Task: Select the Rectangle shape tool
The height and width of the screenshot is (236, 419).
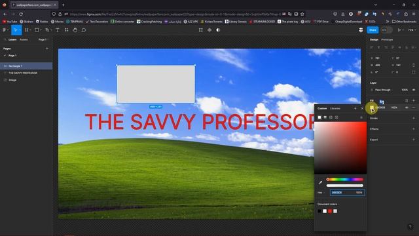Action: (37, 30)
